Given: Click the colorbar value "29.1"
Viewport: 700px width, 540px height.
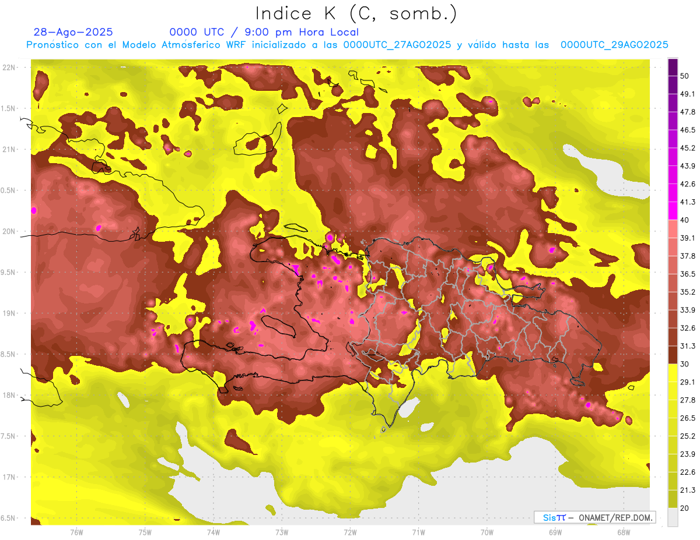Looking at the screenshot, I should (x=688, y=382).
